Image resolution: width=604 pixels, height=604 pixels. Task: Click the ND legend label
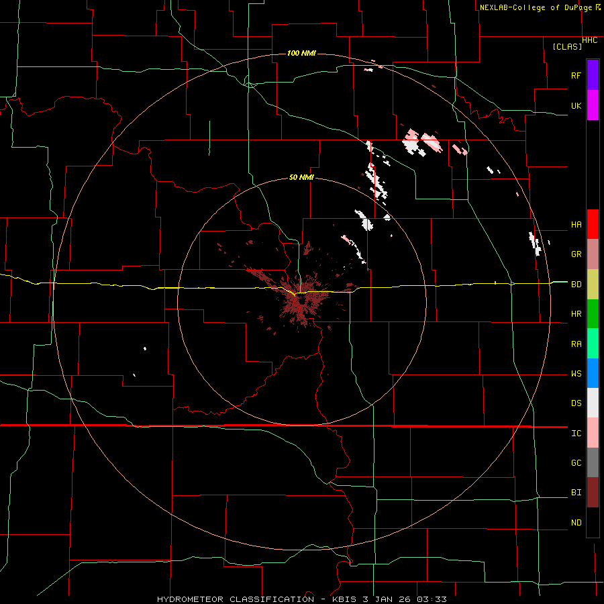[x=576, y=523]
